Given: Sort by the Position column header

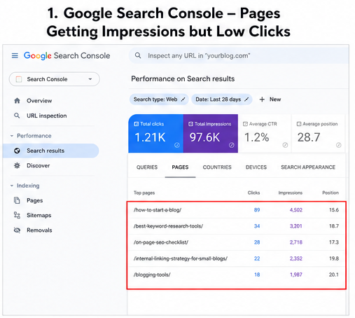Looking at the screenshot, I should (x=330, y=193).
